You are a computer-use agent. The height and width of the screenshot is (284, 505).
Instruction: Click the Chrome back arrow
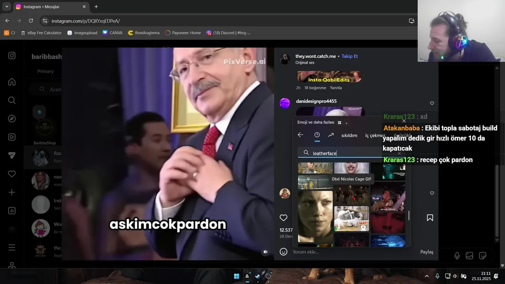coord(7,21)
